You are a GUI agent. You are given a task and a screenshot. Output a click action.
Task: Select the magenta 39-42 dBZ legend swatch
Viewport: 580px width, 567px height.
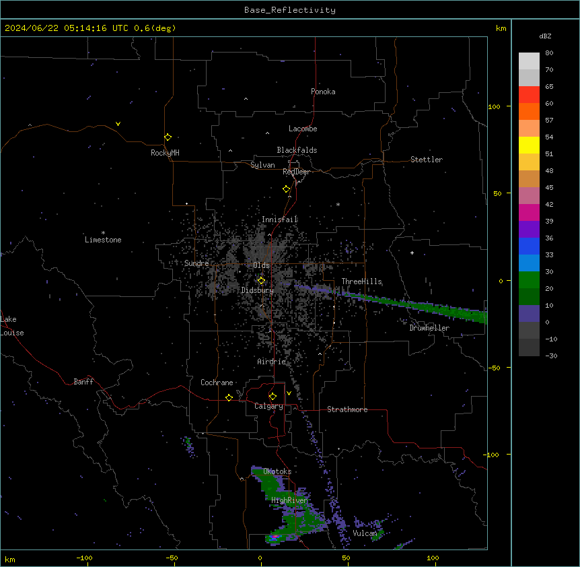[x=529, y=212]
